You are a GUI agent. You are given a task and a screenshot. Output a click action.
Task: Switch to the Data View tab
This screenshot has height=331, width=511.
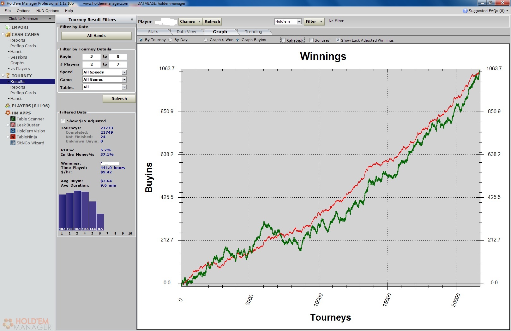[186, 32]
